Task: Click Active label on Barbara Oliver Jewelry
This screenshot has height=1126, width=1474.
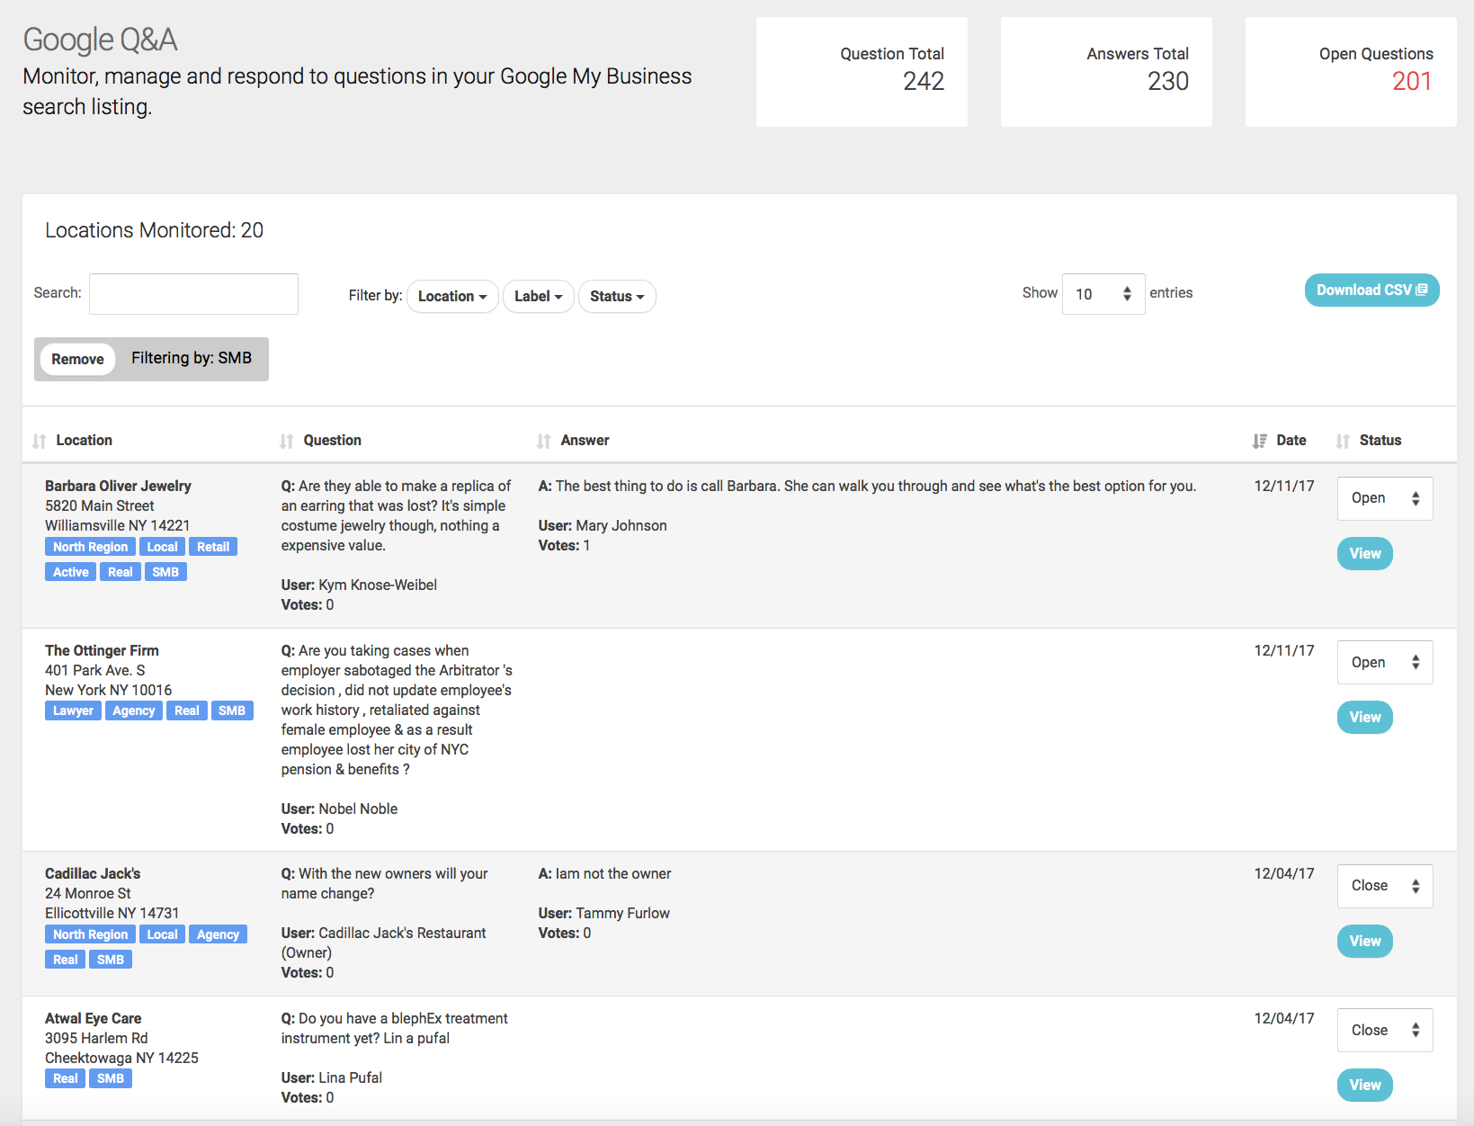Action: 70,572
